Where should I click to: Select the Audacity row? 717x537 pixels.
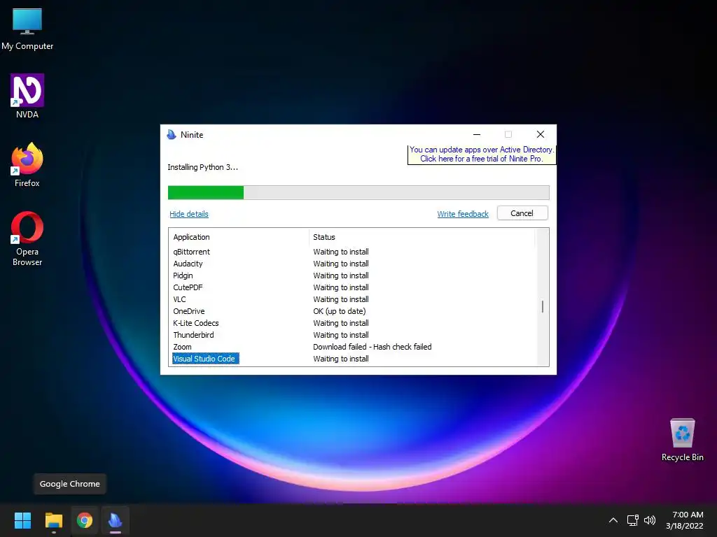352,264
